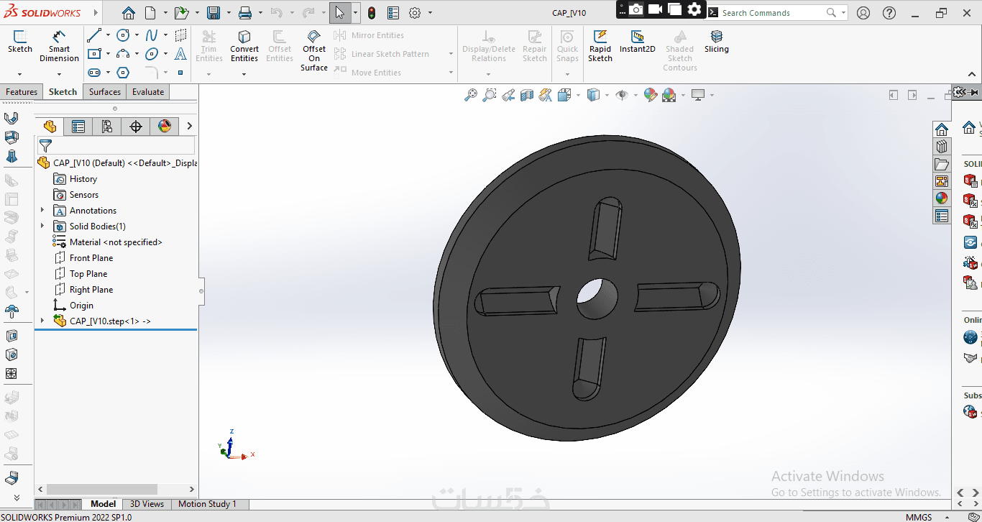Expand the Annotations tree node
The width and height of the screenshot is (982, 522).
coord(42,211)
